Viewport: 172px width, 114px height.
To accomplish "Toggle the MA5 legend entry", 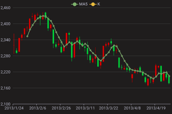I will pos(79,4).
